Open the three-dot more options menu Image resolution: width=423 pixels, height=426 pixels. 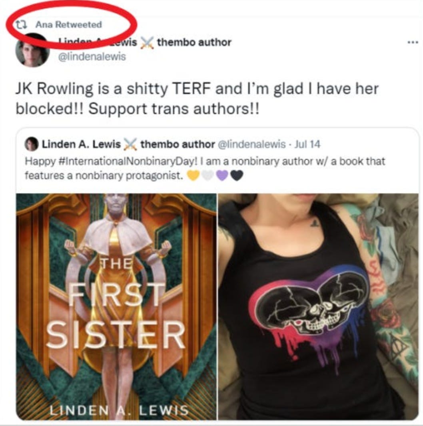tap(413, 42)
